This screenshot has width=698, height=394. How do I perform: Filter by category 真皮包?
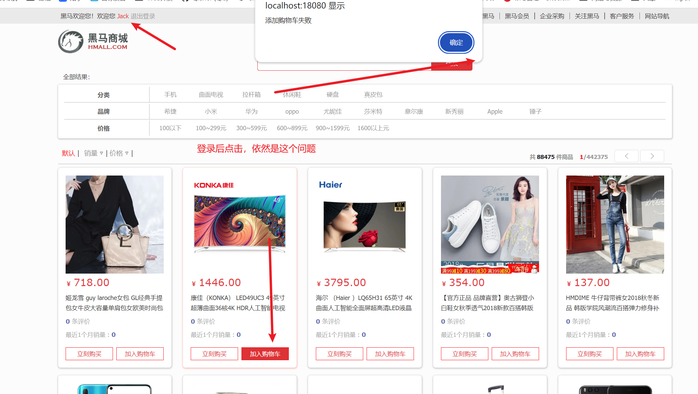pyautogui.click(x=373, y=95)
